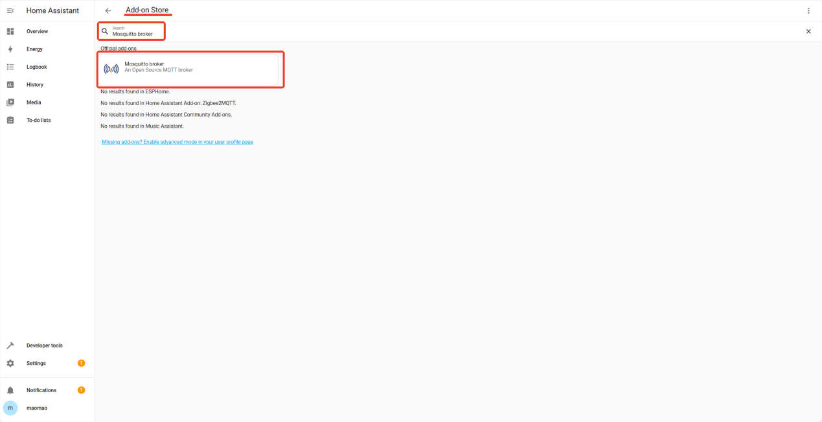Open Logbook in the sidebar
822x422 pixels.
click(47, 67)
